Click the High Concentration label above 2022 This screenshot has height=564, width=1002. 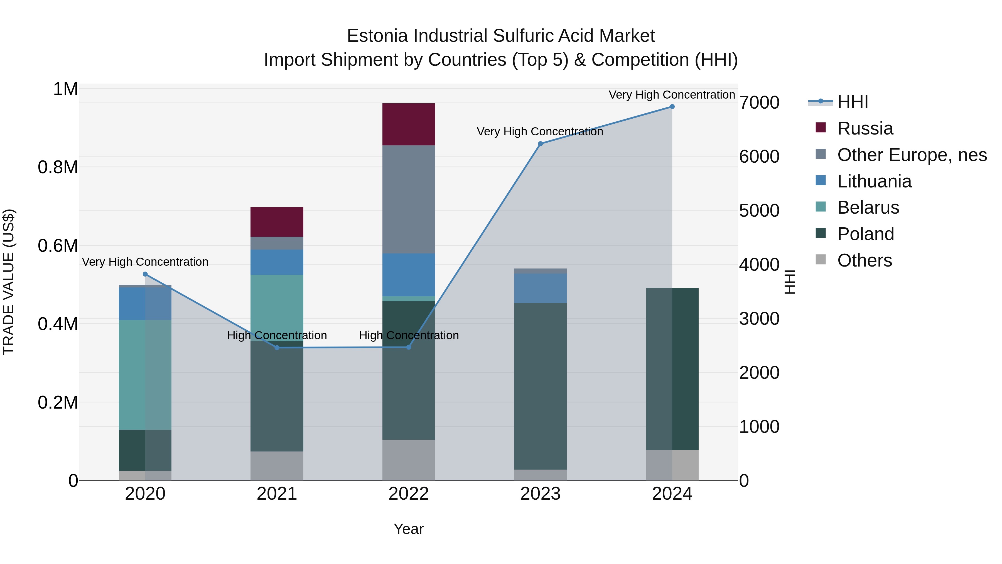click(409, 336)
